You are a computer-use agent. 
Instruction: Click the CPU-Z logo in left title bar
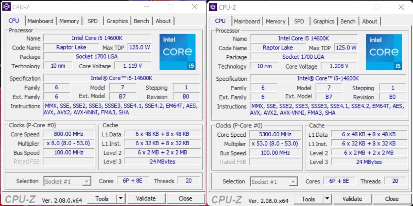point(6,7)
